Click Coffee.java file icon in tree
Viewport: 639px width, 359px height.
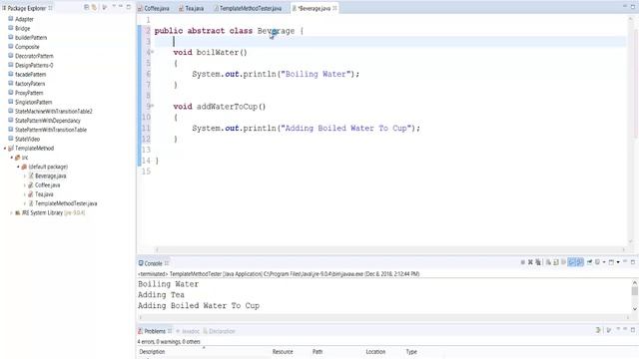[x=31, y=185]
